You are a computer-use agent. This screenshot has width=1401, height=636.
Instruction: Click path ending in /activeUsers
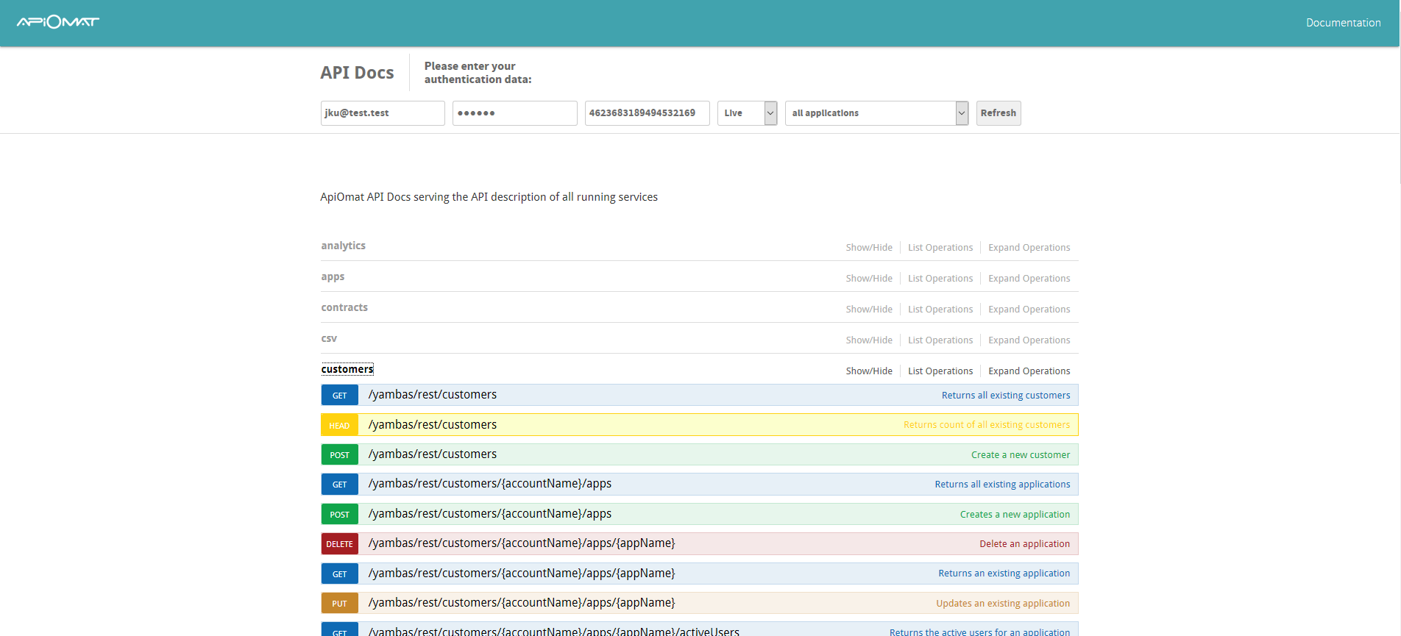point(554,631)
